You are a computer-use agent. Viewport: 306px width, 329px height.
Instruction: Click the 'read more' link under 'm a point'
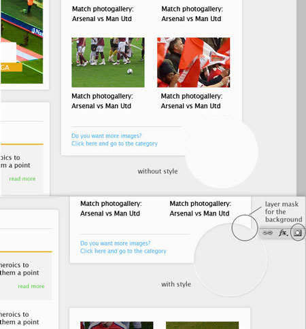[22, 179]
